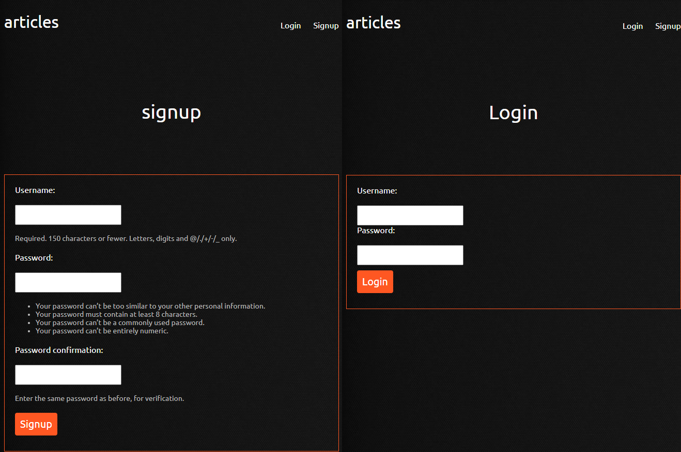Focus the Username field in the signup form
The width and height of the screenshot is (681, 452).
pos(68,215)
